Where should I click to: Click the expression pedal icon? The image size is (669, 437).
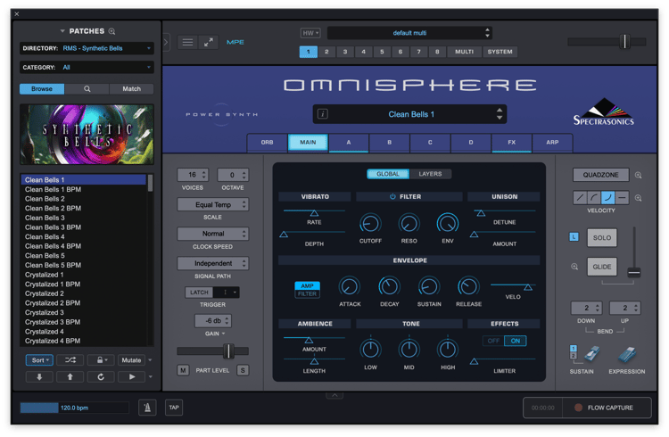[627, 354]
